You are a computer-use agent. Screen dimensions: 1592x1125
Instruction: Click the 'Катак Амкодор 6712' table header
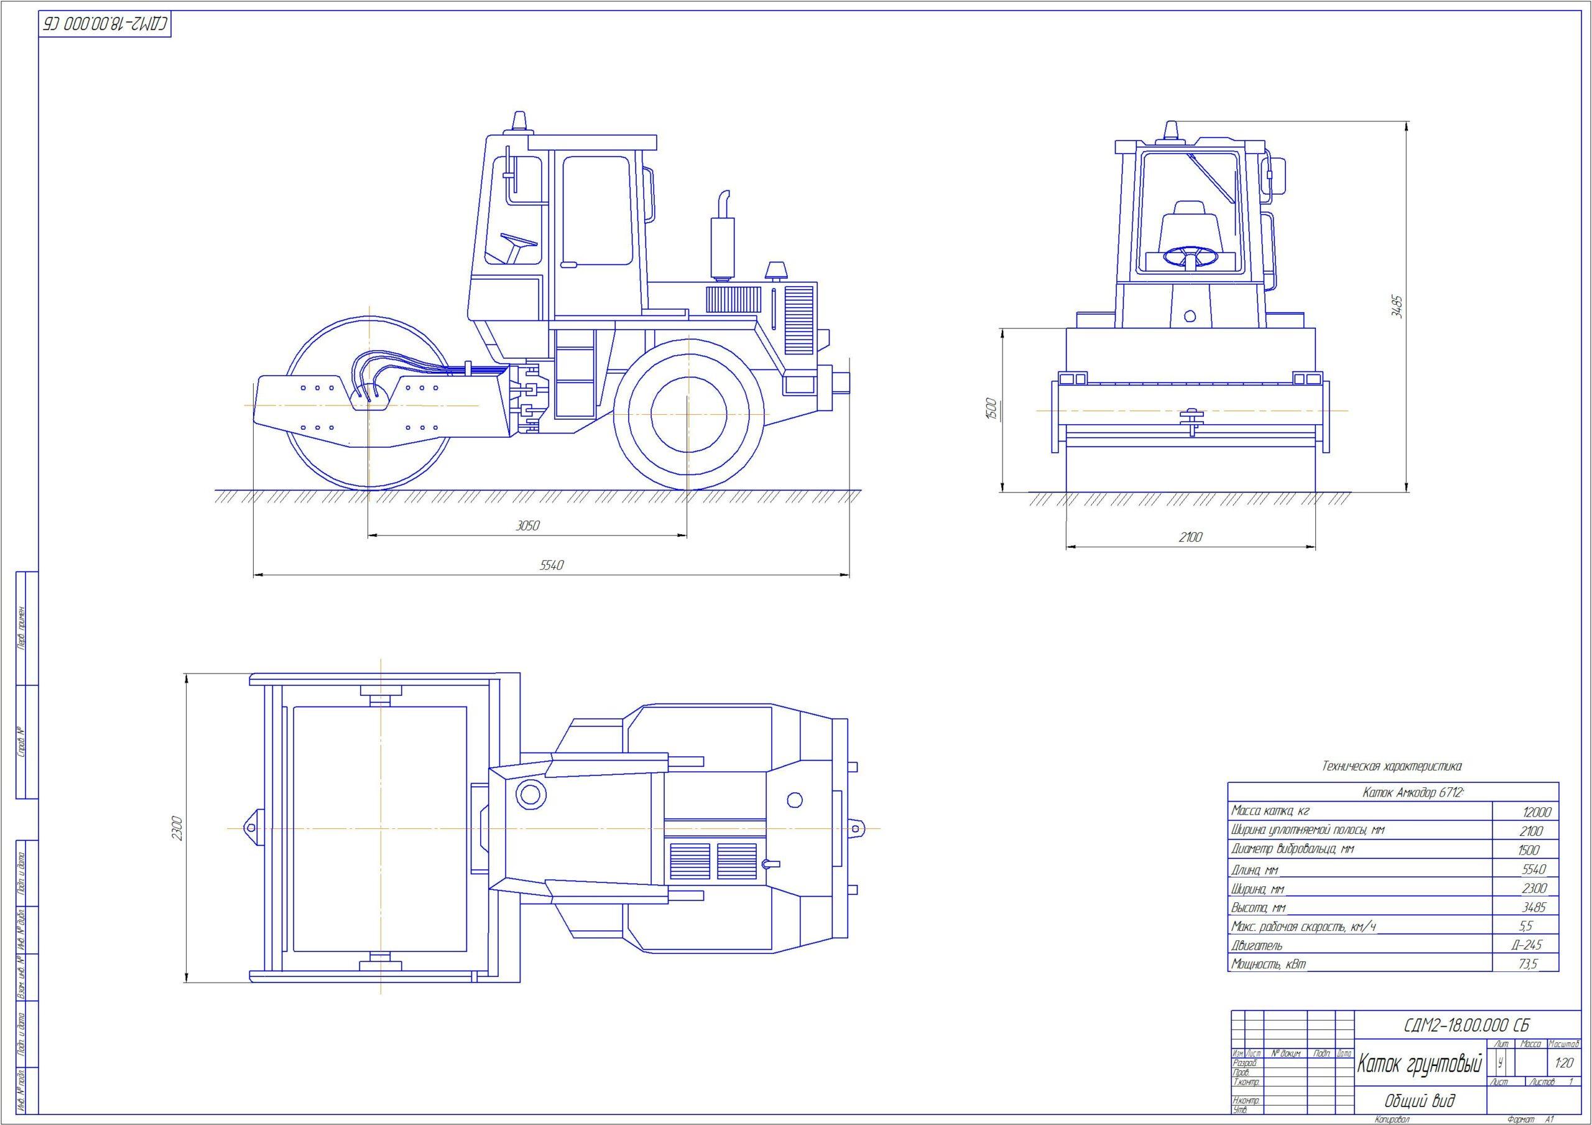(x=1413, y=793)
